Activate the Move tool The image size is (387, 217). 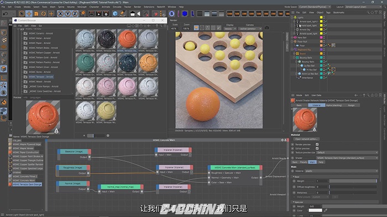pos(29,14)
